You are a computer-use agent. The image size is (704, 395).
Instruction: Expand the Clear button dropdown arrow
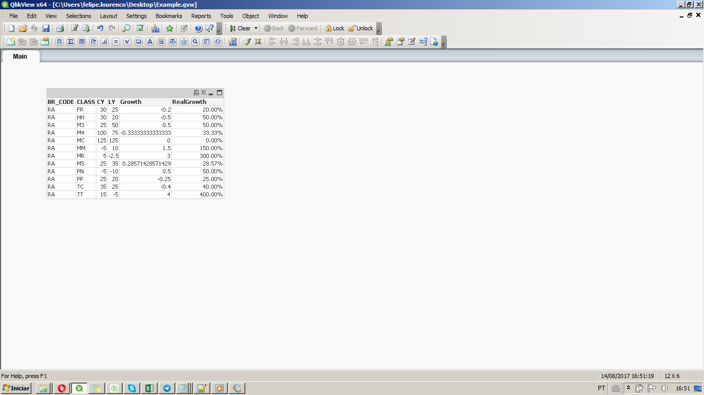coord(256,28)
